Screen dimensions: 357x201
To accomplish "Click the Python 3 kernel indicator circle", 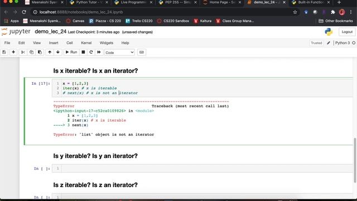I will point(354,43).
